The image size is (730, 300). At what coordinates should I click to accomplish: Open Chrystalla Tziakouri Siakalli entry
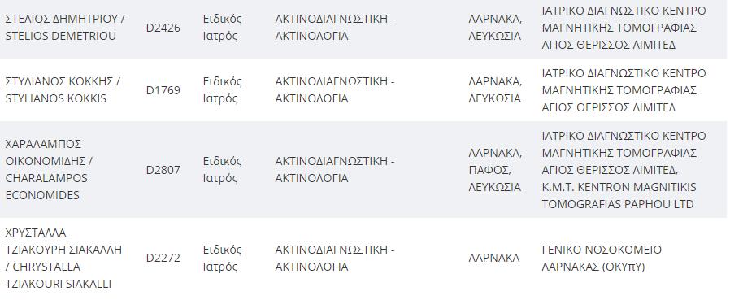point(63,258)
